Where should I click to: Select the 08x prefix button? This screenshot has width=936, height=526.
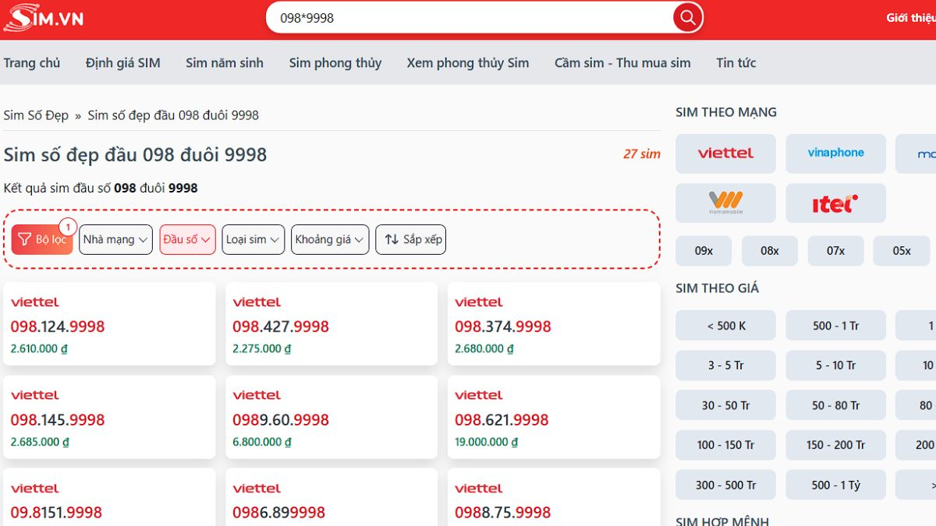[x=770, y=251]
